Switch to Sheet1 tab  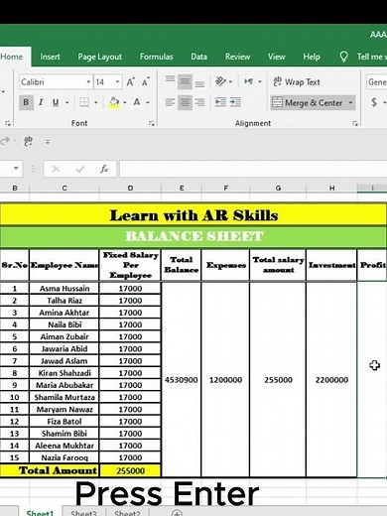click(40, 512)
